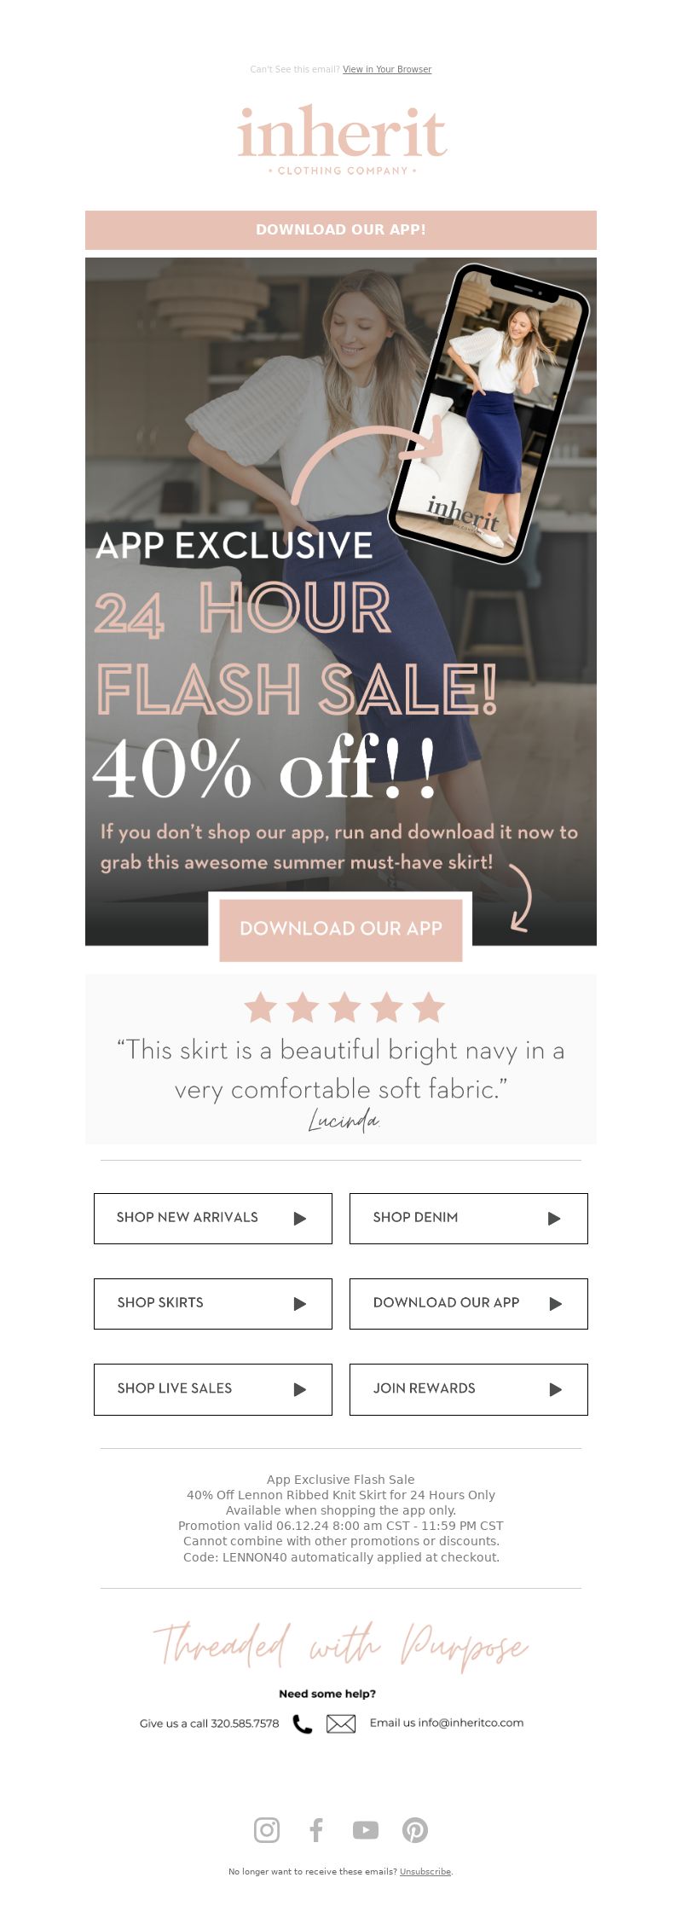Open the Instagram icon in footer

pos(267,1829)
